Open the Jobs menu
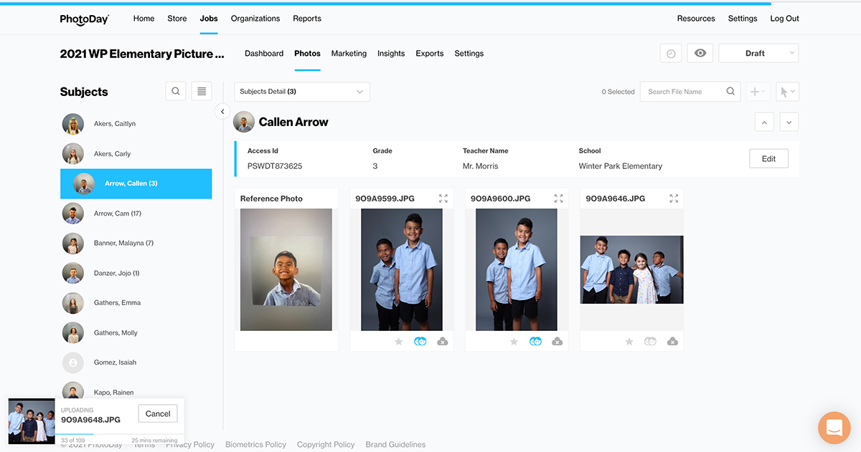The width and height of the screenshot is (861, 452). click(x=209, y=19)
